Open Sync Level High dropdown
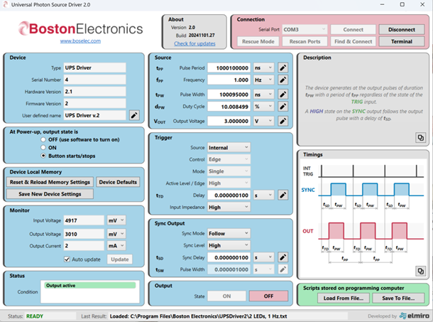This screenshot has height=322, width=433. coord(229,245)
